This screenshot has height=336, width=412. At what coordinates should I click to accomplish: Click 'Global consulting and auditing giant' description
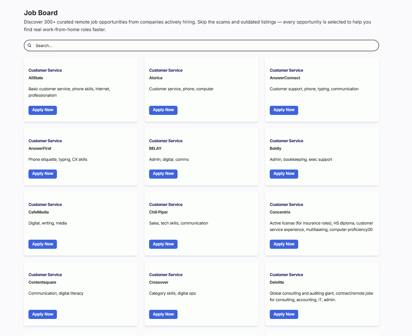tap(321, 297)
